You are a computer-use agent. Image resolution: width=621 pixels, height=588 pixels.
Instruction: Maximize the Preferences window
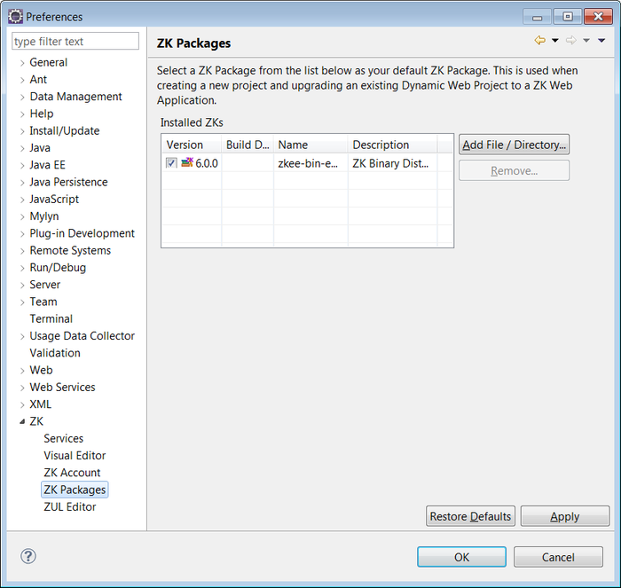(x=567, y=17)
